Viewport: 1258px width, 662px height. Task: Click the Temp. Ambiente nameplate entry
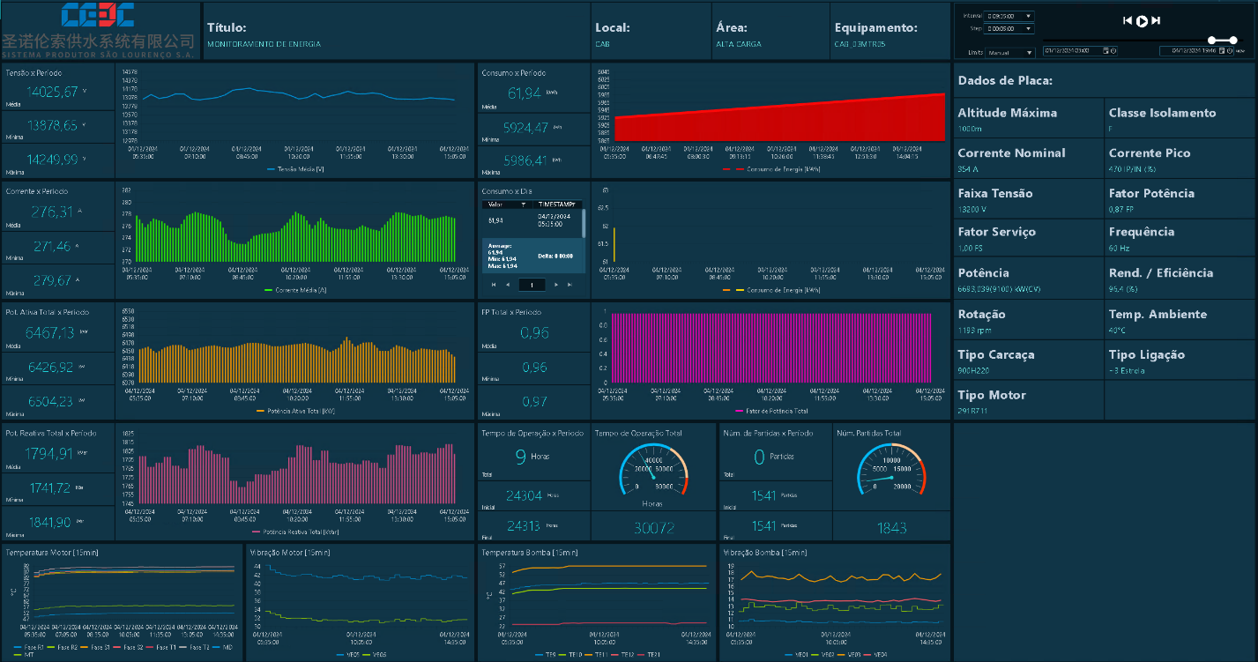tap(1180, 320)
